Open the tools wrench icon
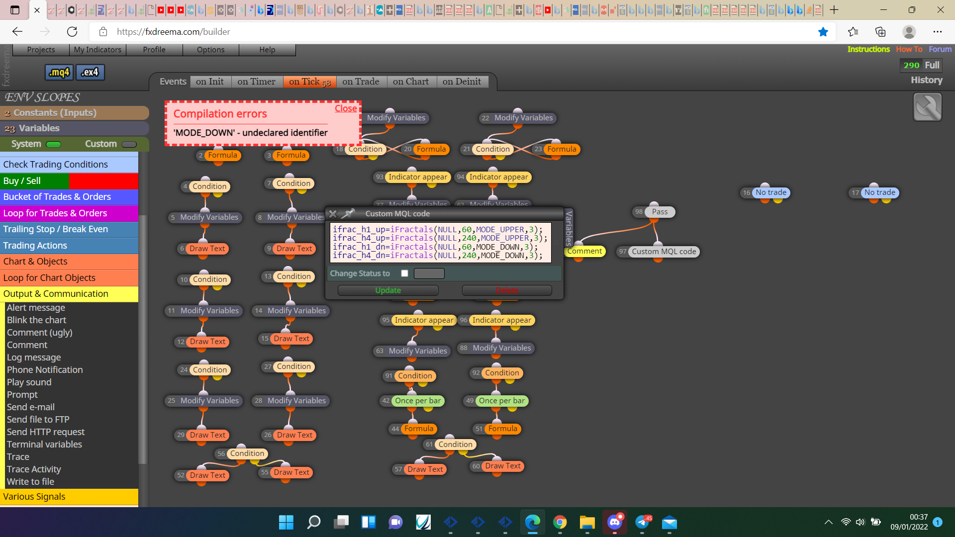 [928, 107]
